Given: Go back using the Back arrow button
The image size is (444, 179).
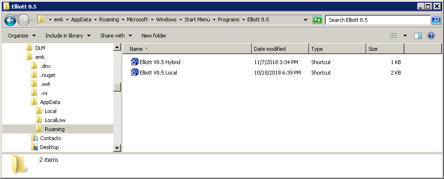Looking at the screenshot, I should (10, 20).
